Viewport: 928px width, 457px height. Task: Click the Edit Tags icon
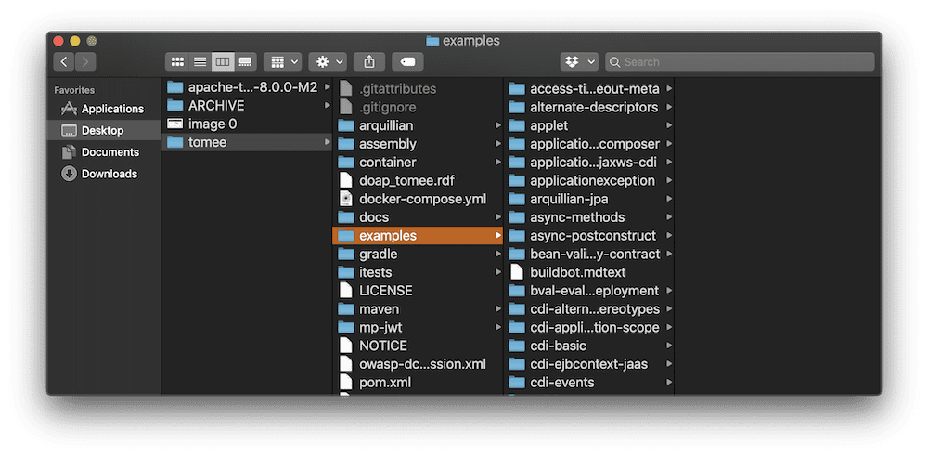pyautogui.click(x=407, y=61)
